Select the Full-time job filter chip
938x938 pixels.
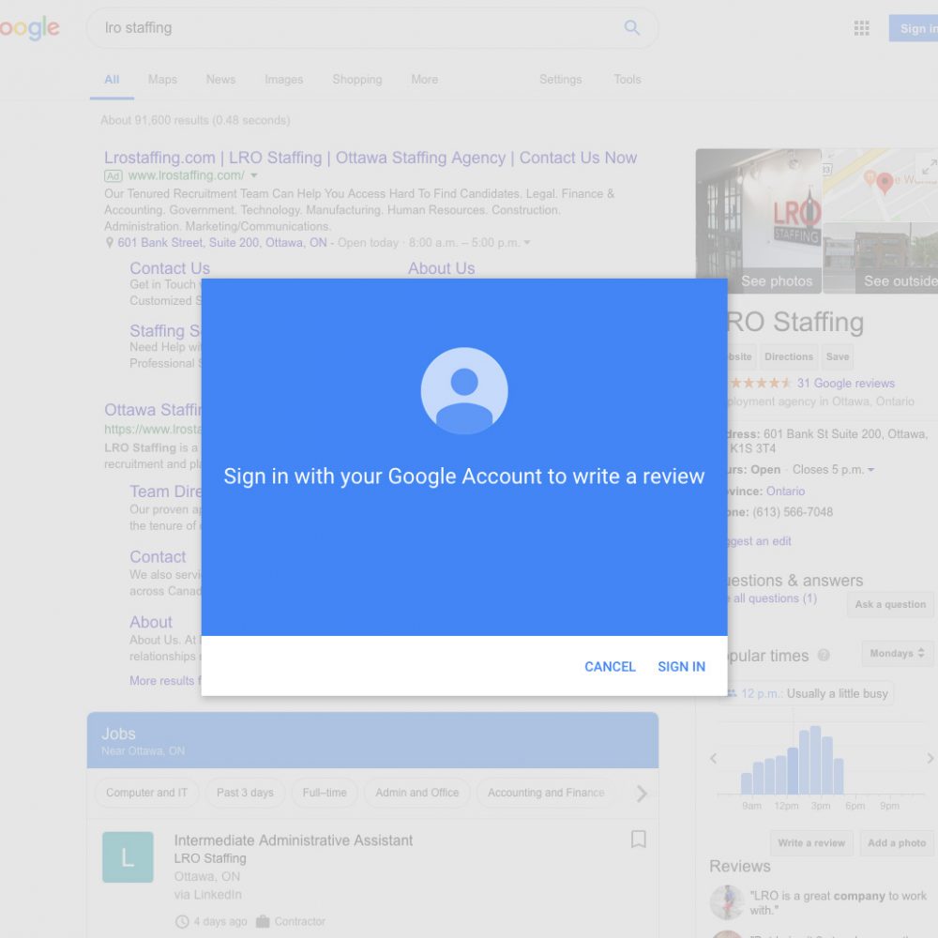pyautogui.click(x=325, y=793)
